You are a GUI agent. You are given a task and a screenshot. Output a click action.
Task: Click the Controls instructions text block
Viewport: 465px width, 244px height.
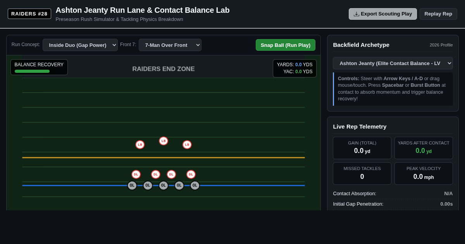[393, 89]
